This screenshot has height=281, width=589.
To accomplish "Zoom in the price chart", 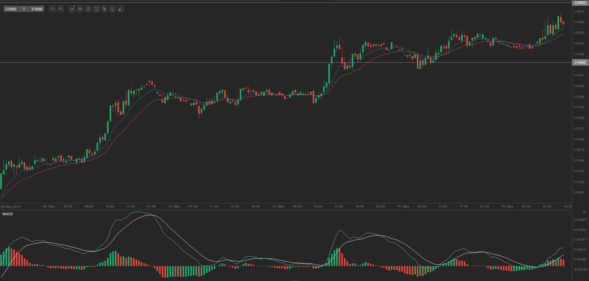I will click(x=61, y=9).
